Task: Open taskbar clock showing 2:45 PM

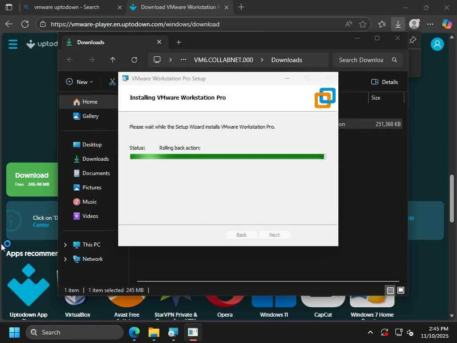Action: [x=435, y=332]
